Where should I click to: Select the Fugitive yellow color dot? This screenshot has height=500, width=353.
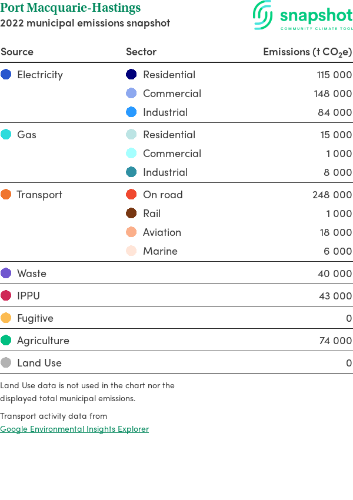click(x=6, y=318)
